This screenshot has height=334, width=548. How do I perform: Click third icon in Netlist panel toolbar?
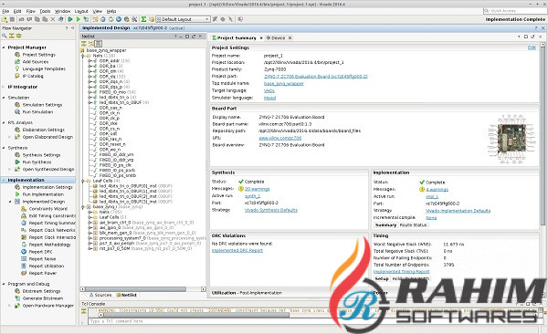[99, 44]
